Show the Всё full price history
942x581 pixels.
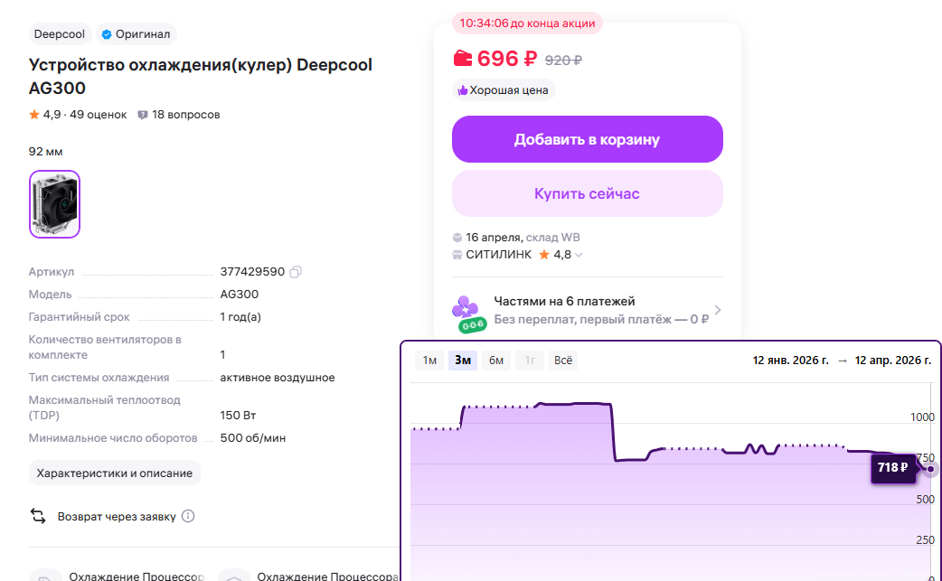(x=563, y=361)
